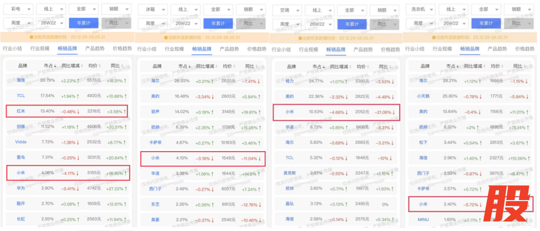Screen dimensions: 540x231
Task: Select the 6913元 average price cell
Action: (x=228, y=204)
